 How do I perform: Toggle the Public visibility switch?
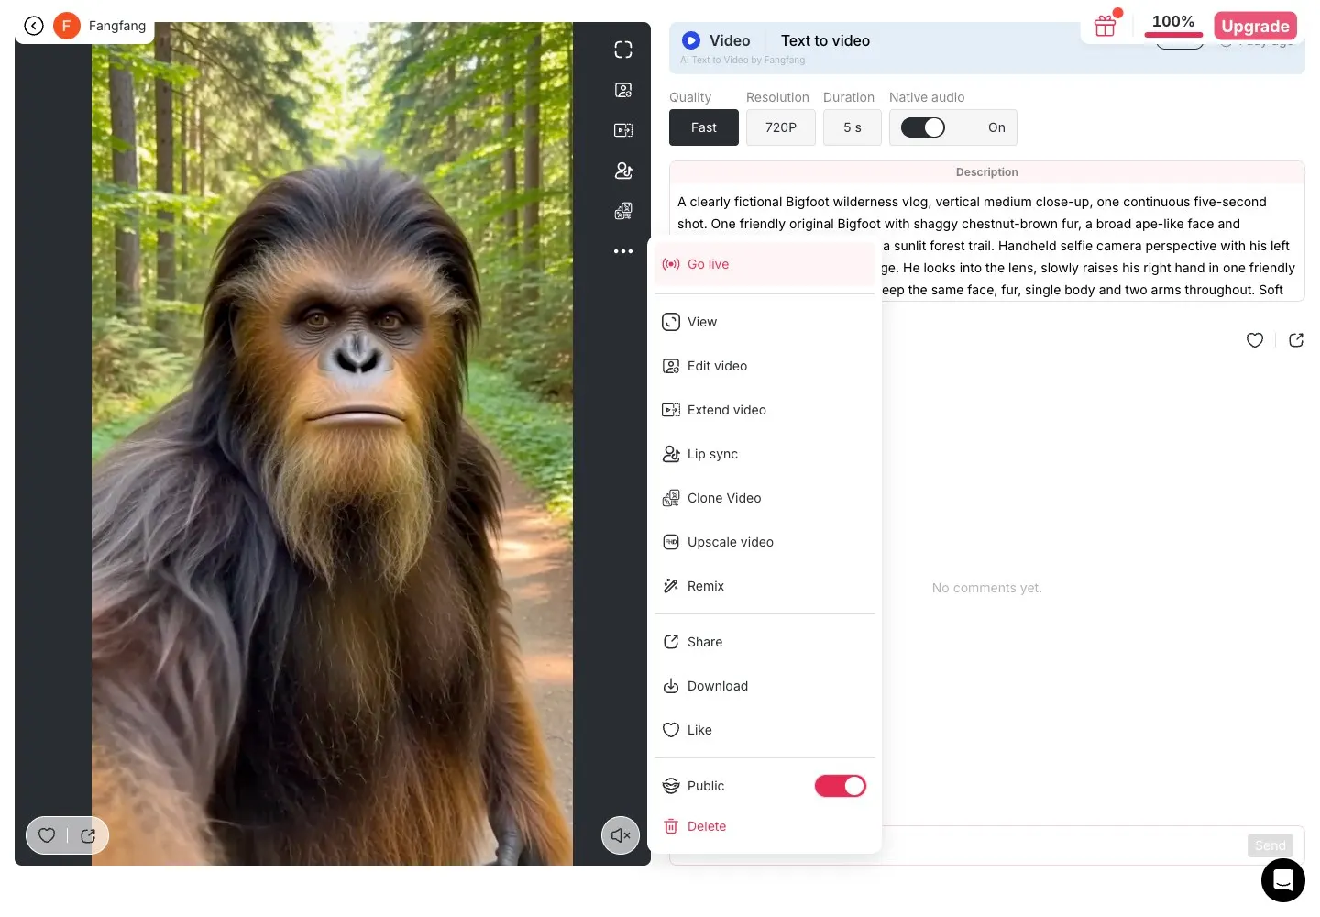pyautogui.click(x=841, y=786)
